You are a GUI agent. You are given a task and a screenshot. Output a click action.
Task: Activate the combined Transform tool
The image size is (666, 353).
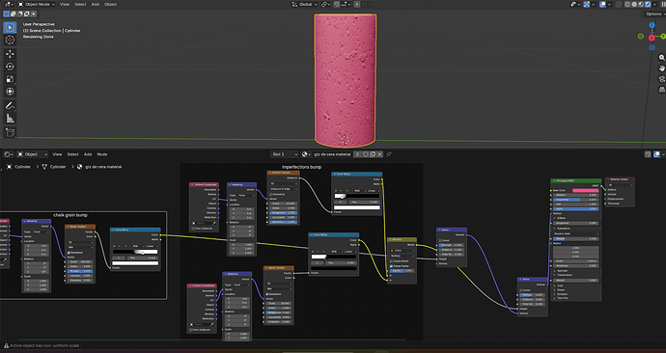point(10,92)
